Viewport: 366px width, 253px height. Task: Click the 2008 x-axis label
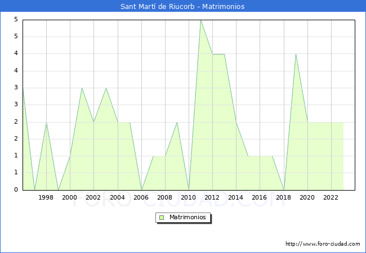tap(165, 197)
